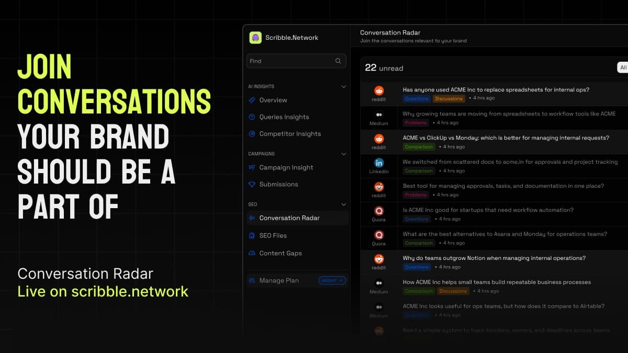Click the Linkedin icon beside scattered docs post
The width and height of the screenshot is (628, 353).
pos(379,163)
